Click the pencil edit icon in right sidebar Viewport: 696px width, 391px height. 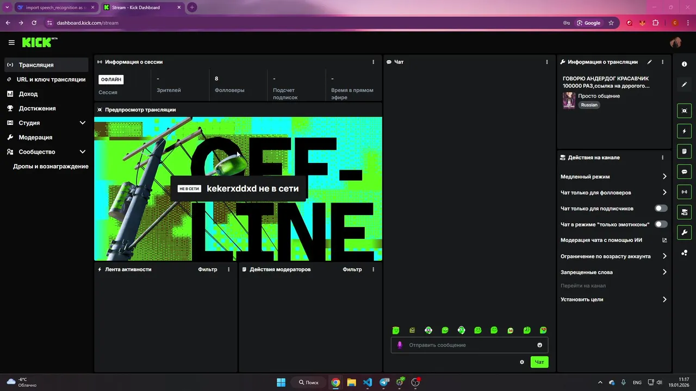pos(684,84)
